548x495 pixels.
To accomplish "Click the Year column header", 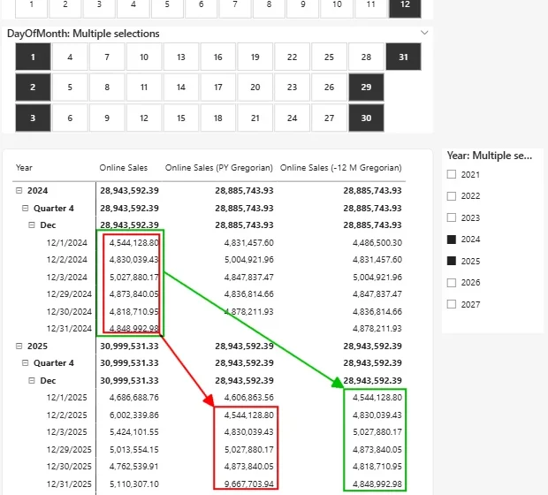I will click(24, 167).
